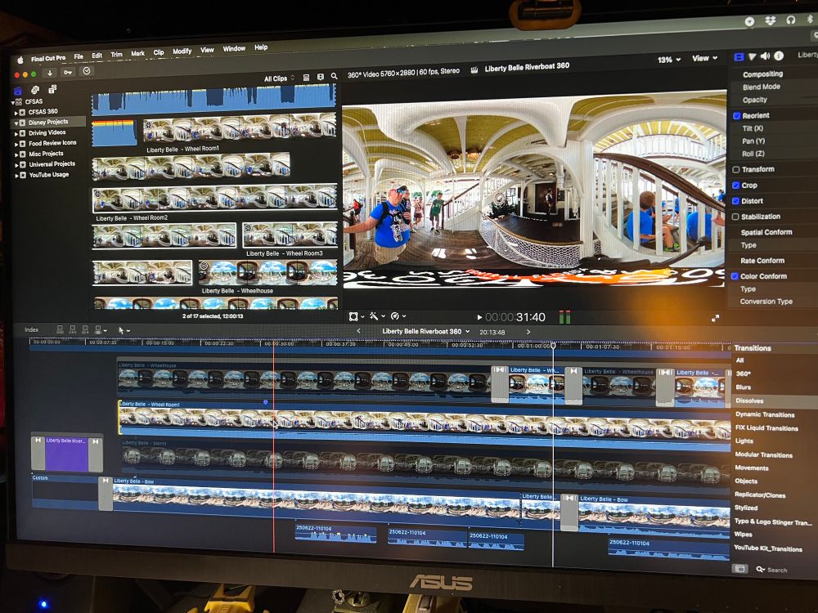Screen dimensions: 818x613
Task: Open the Window menu
Action: click(x=234, y=48)
